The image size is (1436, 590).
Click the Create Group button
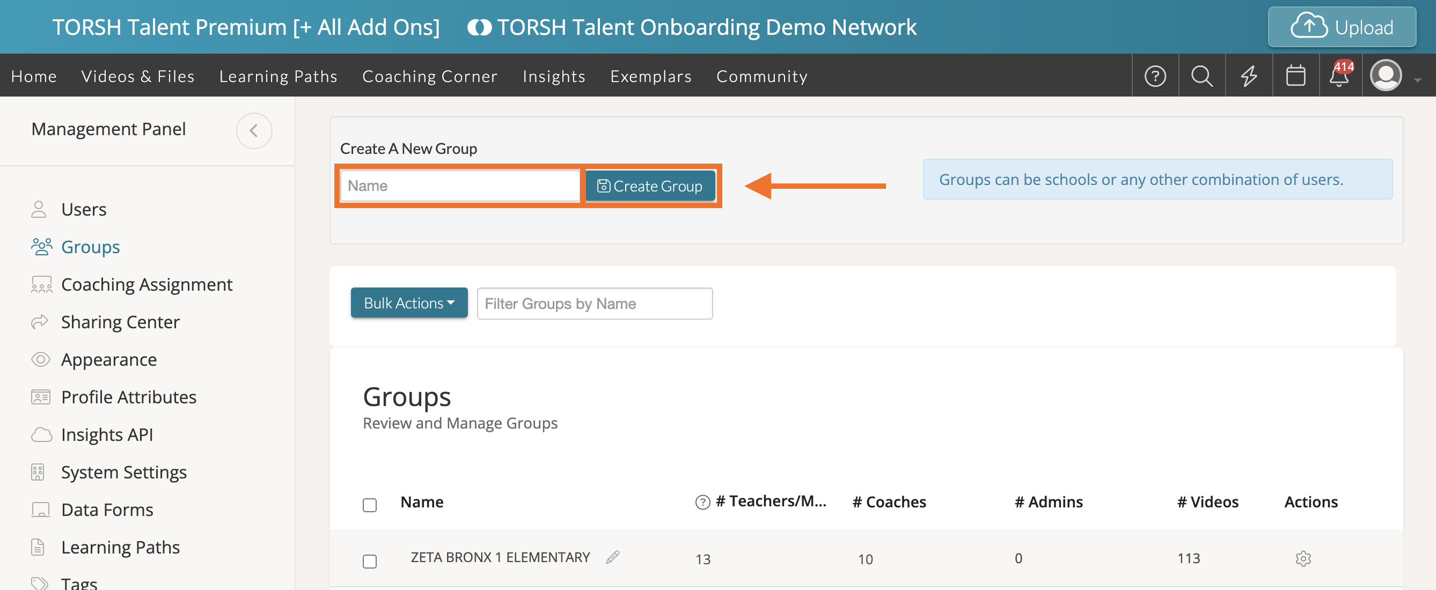pos(650,186)
